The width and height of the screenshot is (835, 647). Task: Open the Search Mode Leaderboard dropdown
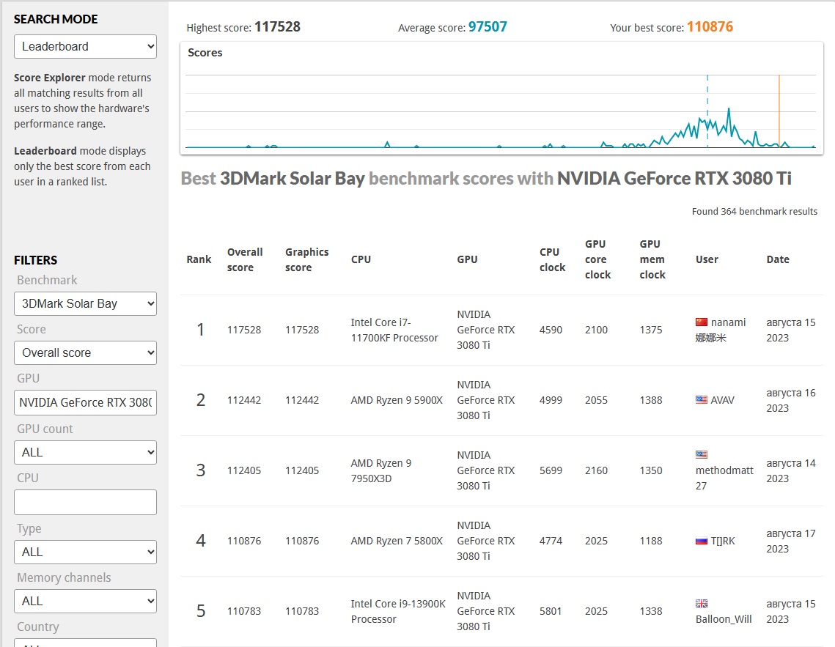(85, 46)
